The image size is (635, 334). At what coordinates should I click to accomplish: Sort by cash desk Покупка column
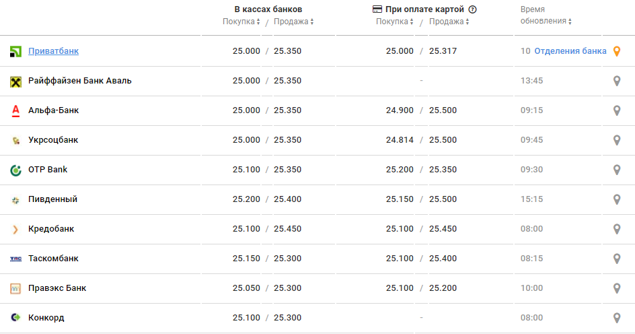(241, 22)
